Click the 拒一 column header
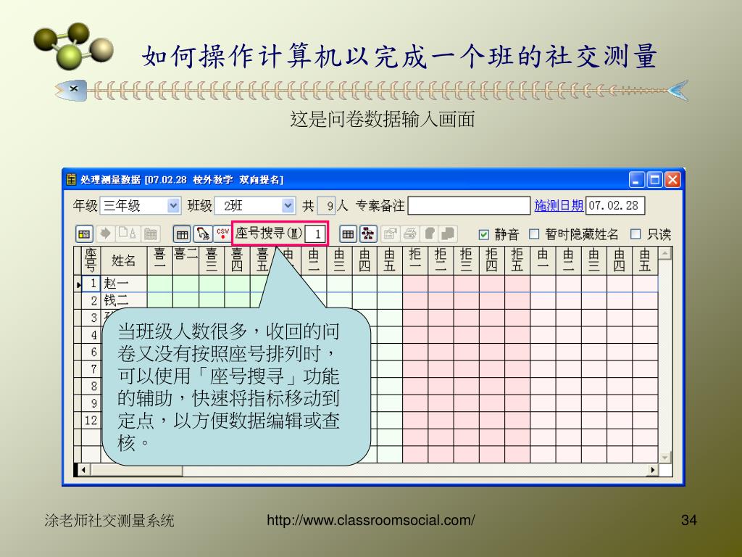This screenshot has height=557, width=742. (415, 260)
